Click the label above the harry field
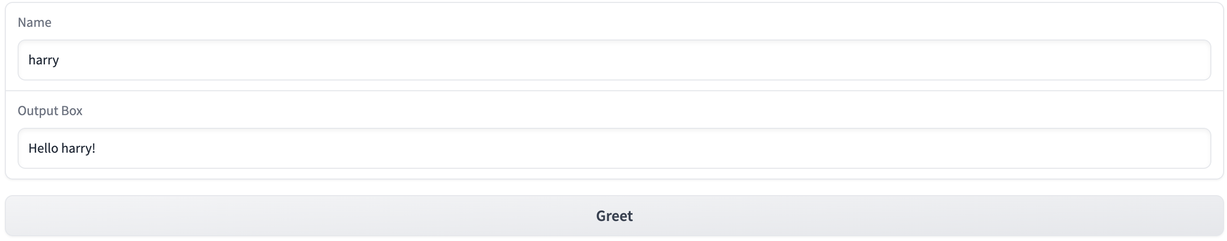The width and height of the screenshot is (1227, 241). coord(34,22)
